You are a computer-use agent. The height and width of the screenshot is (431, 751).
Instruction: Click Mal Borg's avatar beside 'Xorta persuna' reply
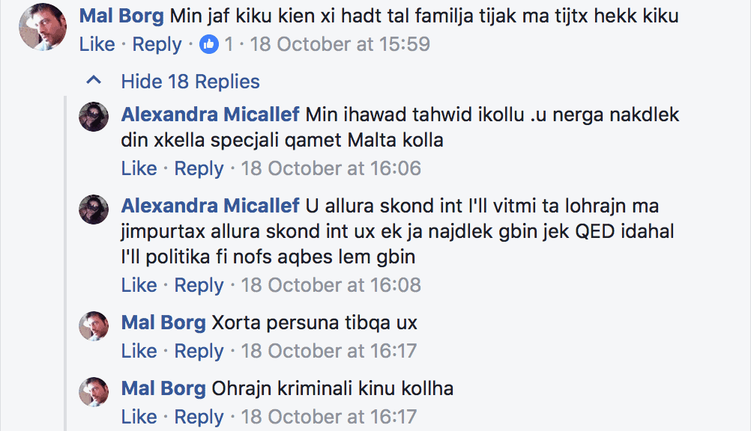click(x=94, y=326)
